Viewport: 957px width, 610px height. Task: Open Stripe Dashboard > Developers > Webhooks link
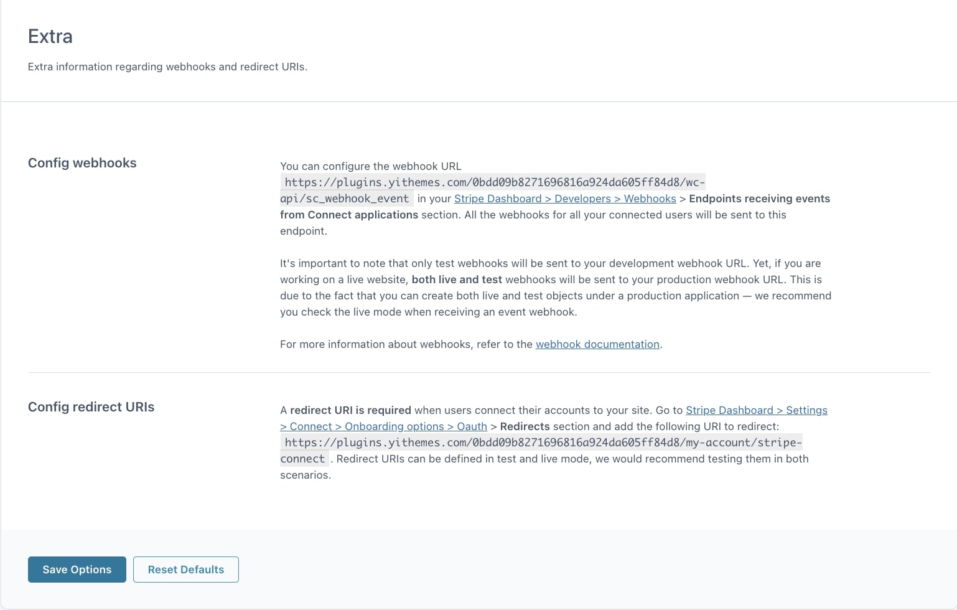click(564, 199)
